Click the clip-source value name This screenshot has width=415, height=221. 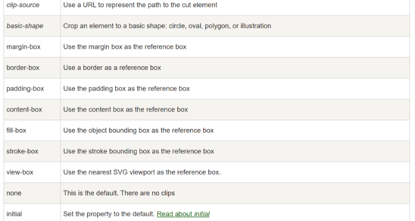pos(22,5)
